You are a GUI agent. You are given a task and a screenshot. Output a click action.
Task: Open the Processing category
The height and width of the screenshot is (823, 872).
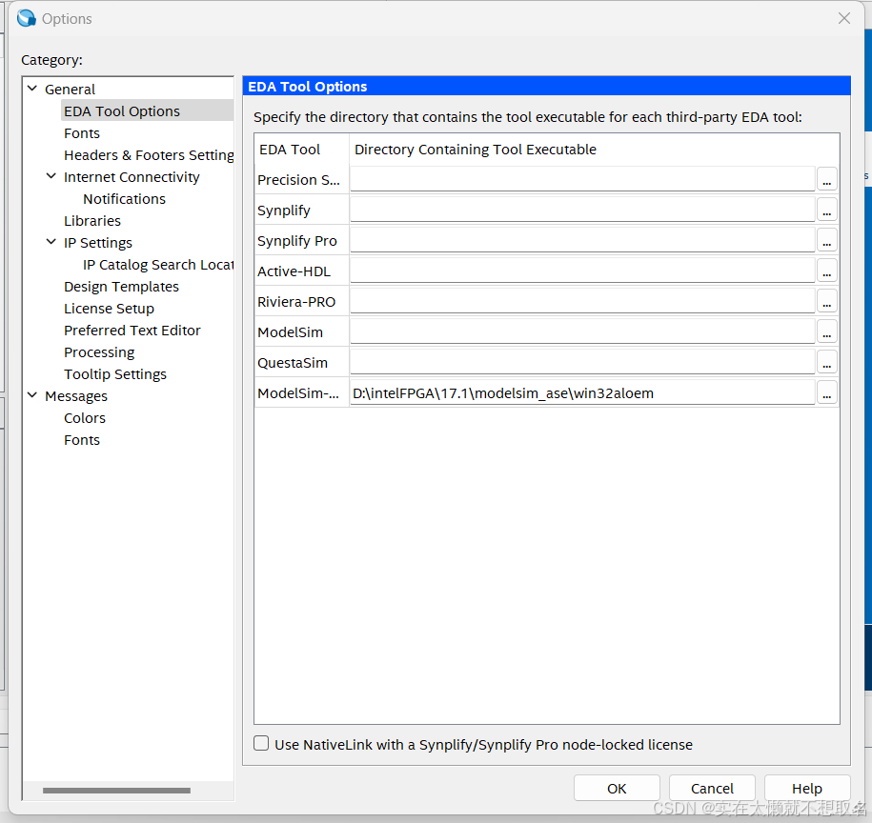[99, 352]
